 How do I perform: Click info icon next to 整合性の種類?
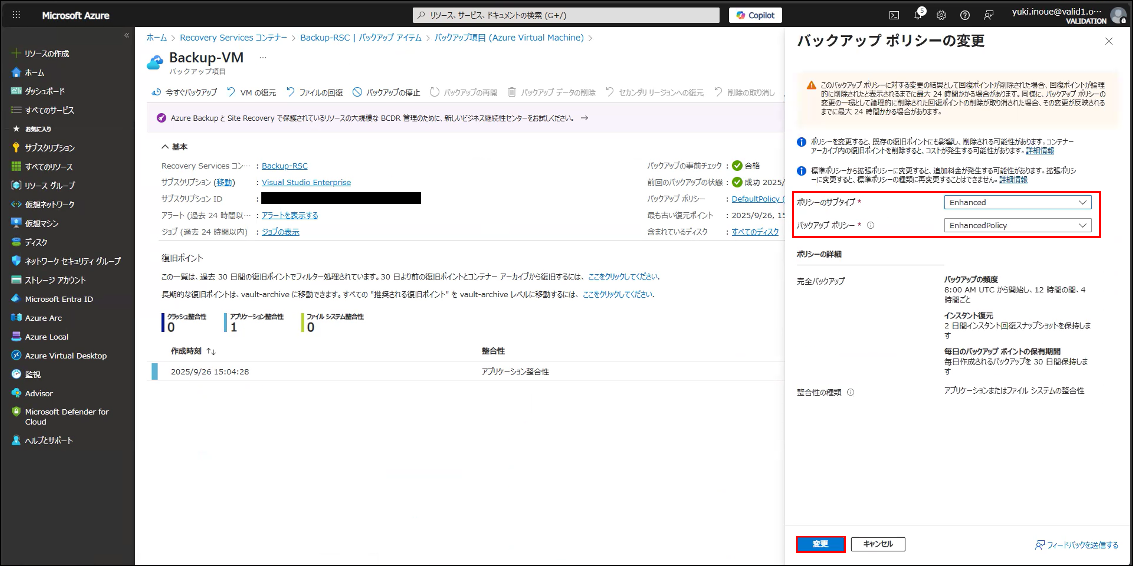(851, 392)
